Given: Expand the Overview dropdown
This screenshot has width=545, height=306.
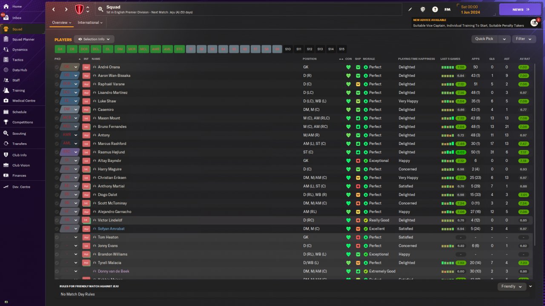Looking at the screenshot, I should tap(61, 23).
